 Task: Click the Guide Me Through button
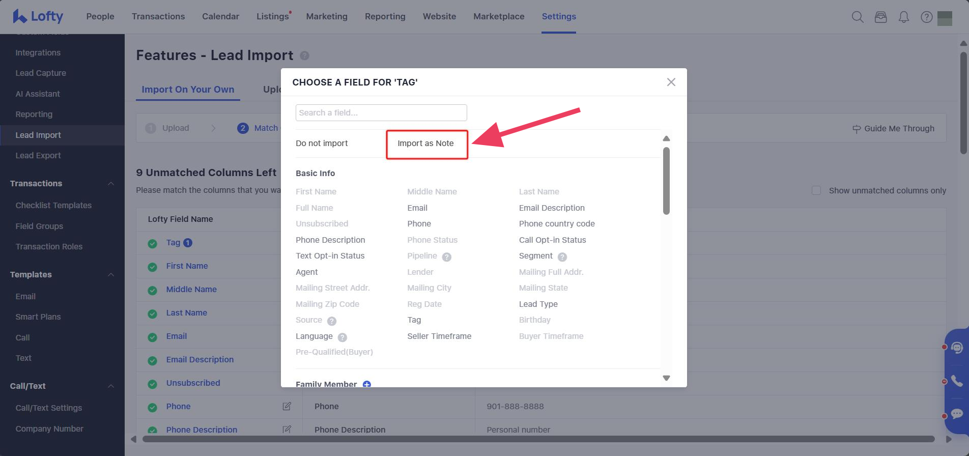click(x=894, y=129)
